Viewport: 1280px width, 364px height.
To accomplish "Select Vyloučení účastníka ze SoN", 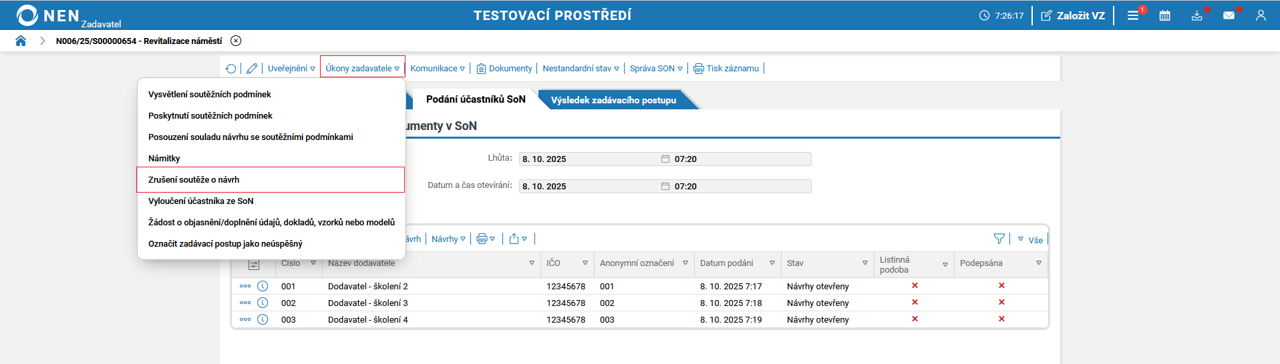I will pyautogui.click(x=271, y=201).
